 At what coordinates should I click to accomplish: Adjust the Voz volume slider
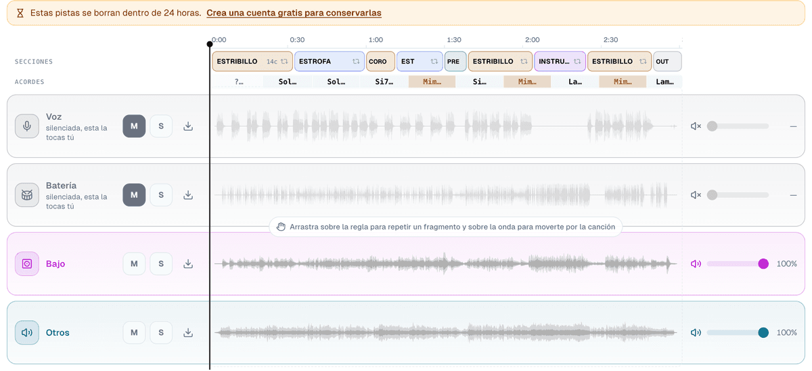(738, 126)
